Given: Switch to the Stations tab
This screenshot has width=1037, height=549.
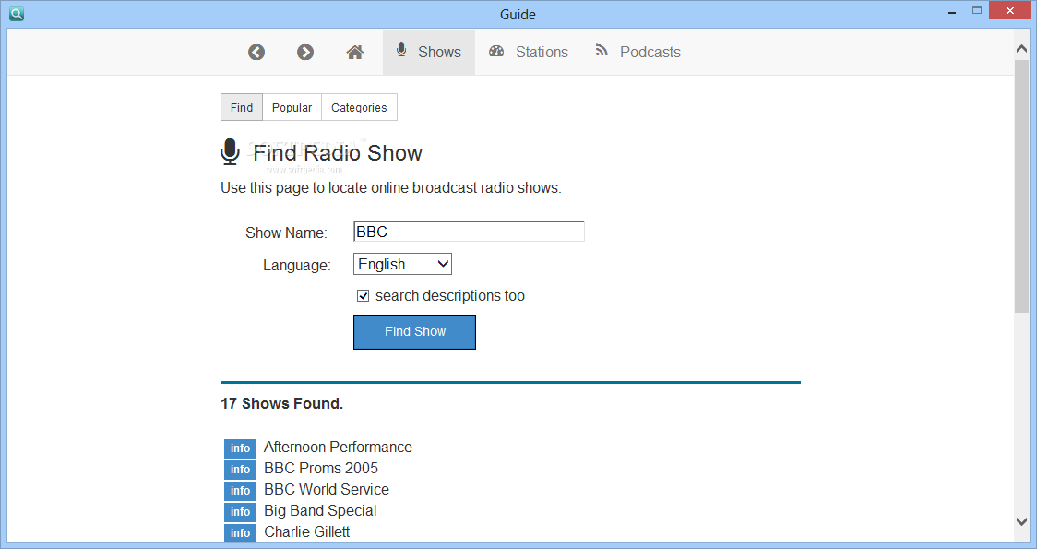Looking at the screenshot, I should (x=529, y=52).
